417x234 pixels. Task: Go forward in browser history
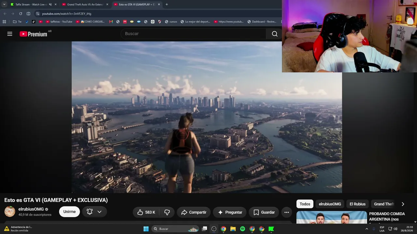coord(13,14)
